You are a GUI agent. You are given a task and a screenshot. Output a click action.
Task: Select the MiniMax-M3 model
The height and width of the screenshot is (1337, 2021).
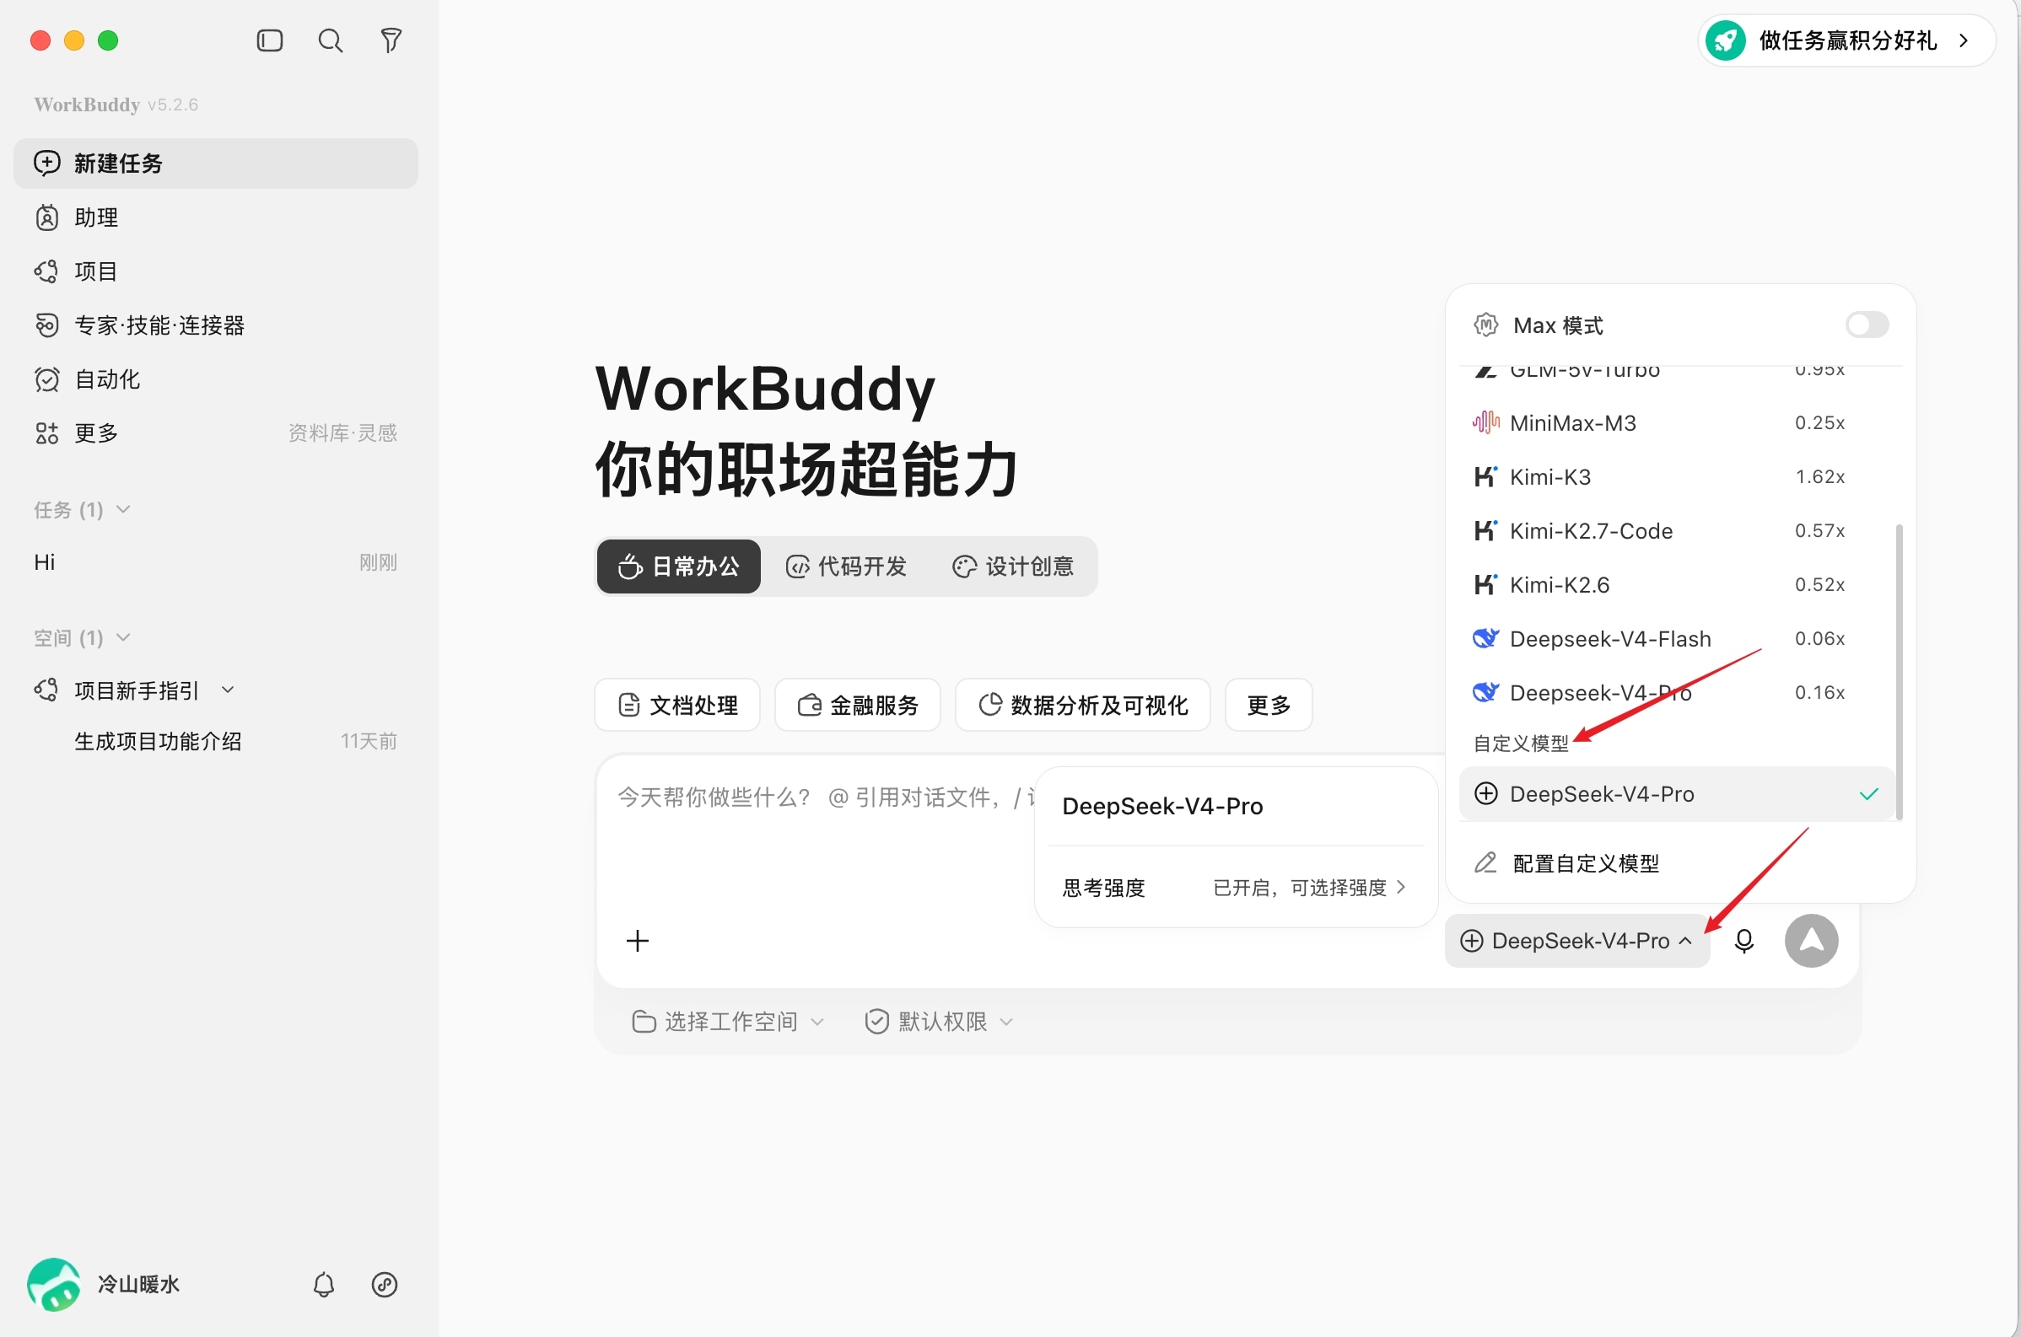[x=1677, y=422]
